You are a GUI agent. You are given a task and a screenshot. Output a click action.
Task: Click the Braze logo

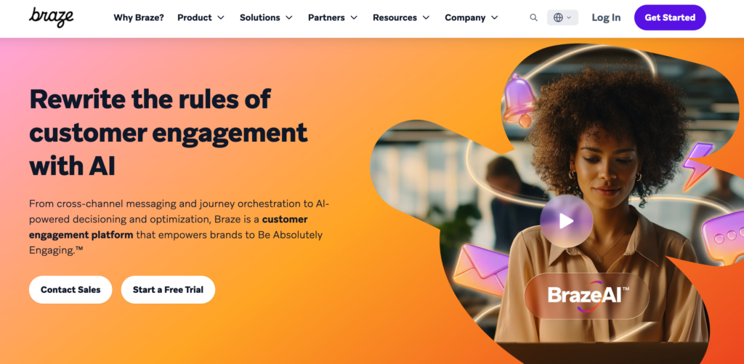point(52,17)
